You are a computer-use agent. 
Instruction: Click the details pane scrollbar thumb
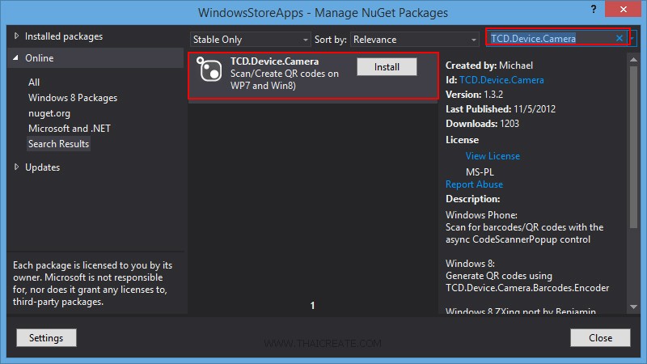point(633,147)
